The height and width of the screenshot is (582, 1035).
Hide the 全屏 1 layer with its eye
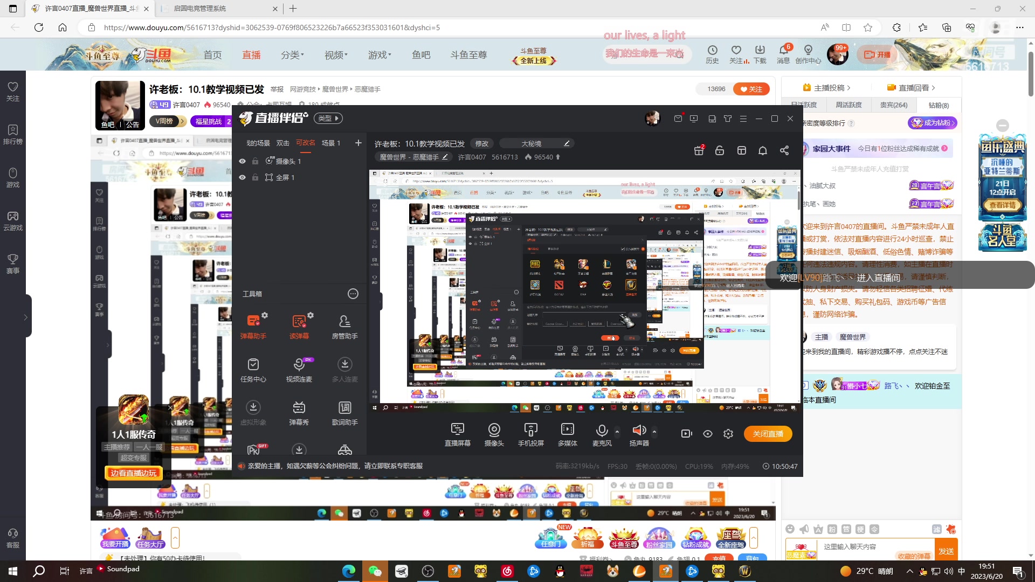pyautogui.click(x=243, y=177)
